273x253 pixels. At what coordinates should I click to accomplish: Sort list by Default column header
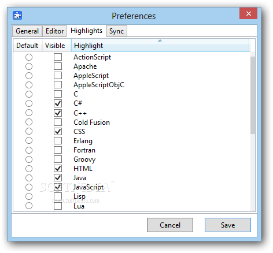(x=28, y=46)
